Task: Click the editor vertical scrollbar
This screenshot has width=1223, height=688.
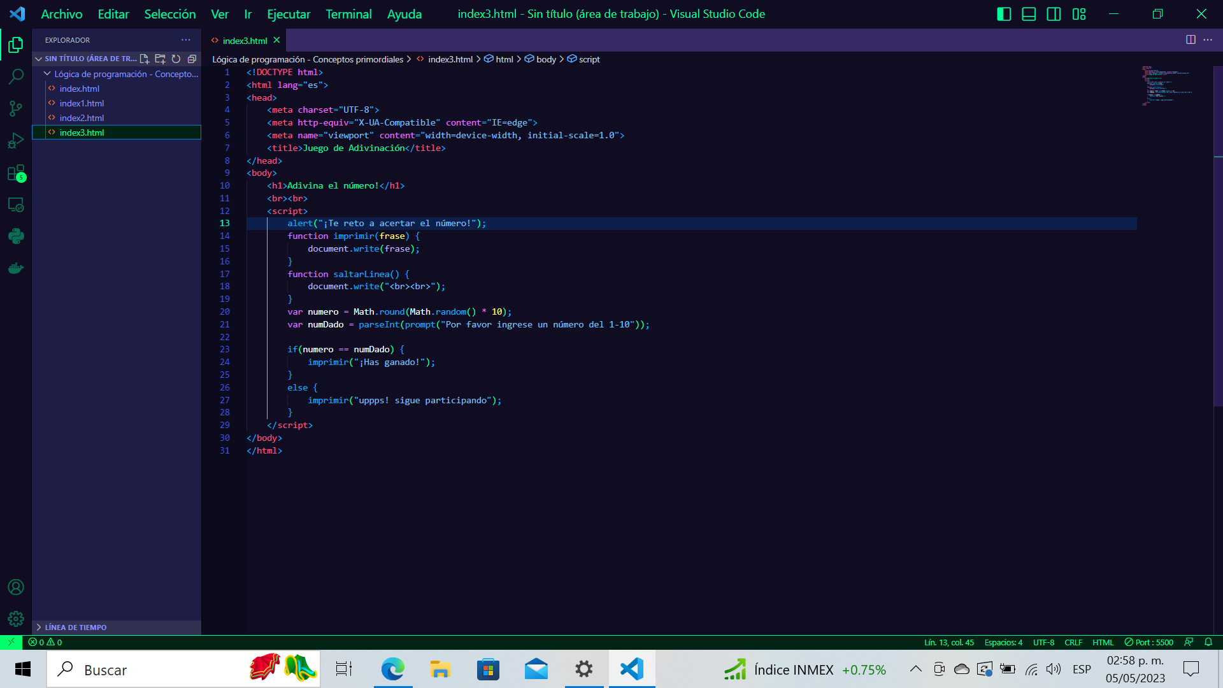Action: 1218,236
